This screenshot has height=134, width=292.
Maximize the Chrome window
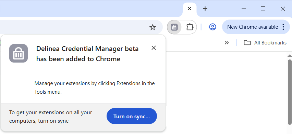[x=263, y=9]
